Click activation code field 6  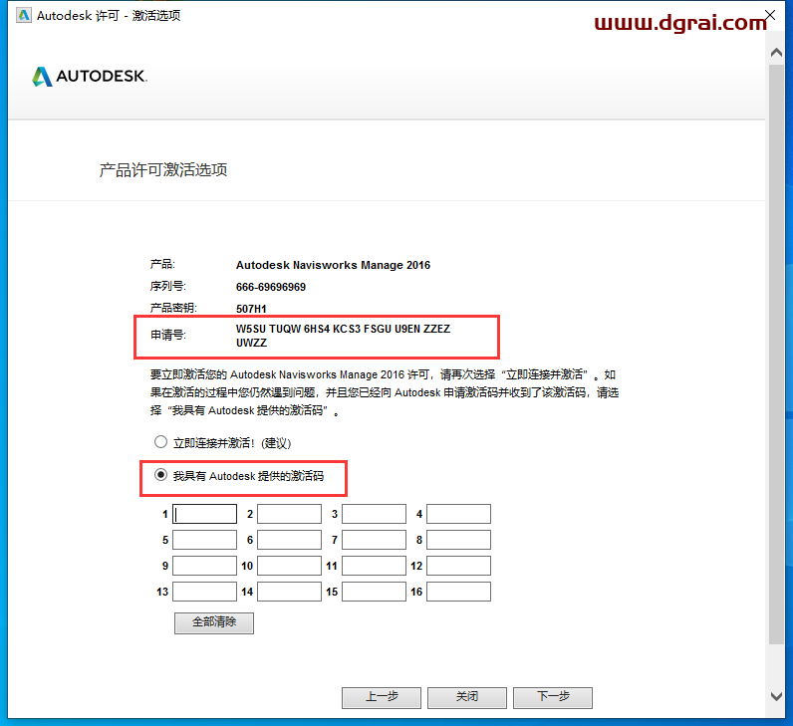tap(289, 540)
